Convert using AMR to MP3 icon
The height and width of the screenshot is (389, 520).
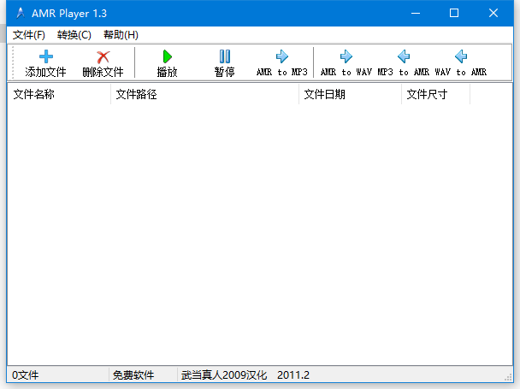pyautogui.click(x=282, y=57)
